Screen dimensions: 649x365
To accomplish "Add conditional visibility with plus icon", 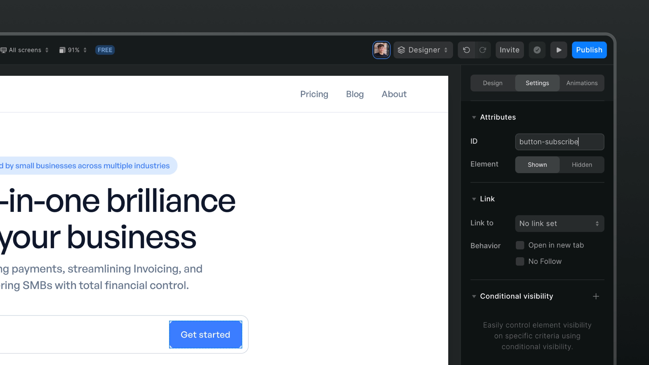I will [x=596, y=296].
